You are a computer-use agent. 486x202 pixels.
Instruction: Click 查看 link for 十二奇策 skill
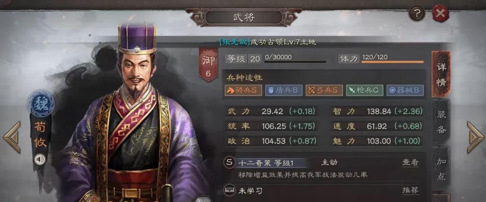point(410,163)
